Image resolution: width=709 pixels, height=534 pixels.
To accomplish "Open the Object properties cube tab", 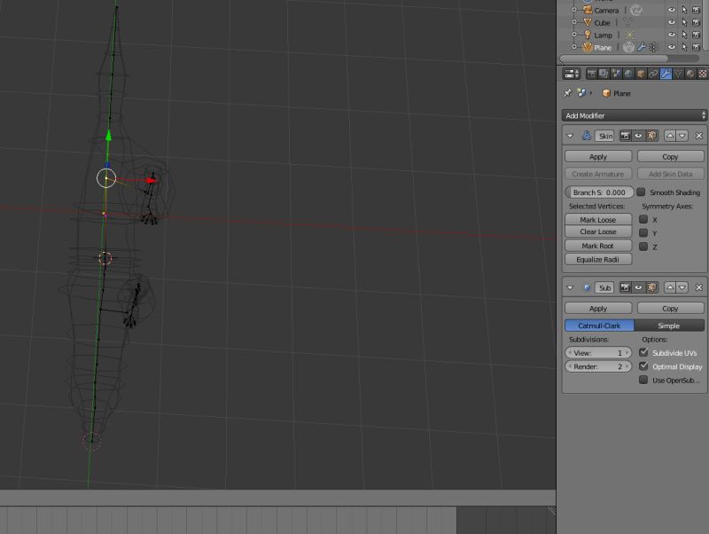I will [639, 74].
